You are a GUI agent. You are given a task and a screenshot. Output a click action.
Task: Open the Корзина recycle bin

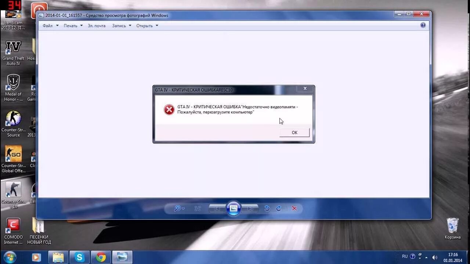452,228
